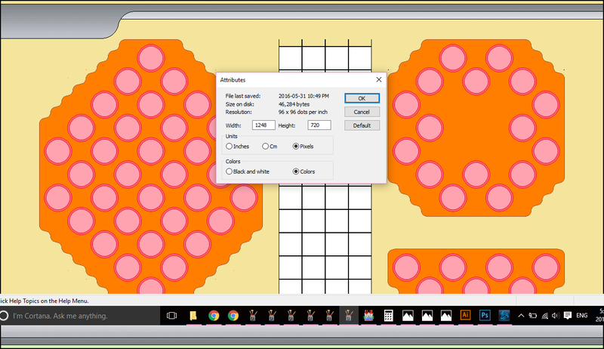Select the Inches units radio button

tap(230, 146)
